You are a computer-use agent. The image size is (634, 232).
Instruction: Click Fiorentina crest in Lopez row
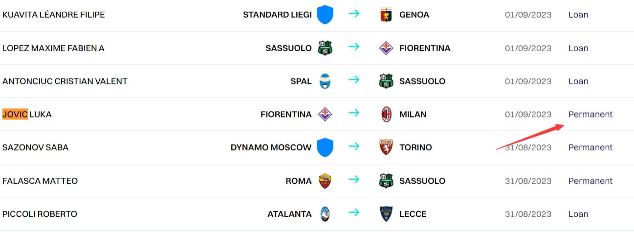[x=386, y=48]
